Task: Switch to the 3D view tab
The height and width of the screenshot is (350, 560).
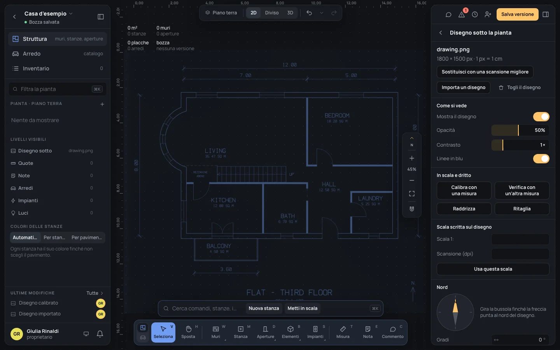Action: tap(290, 13)
